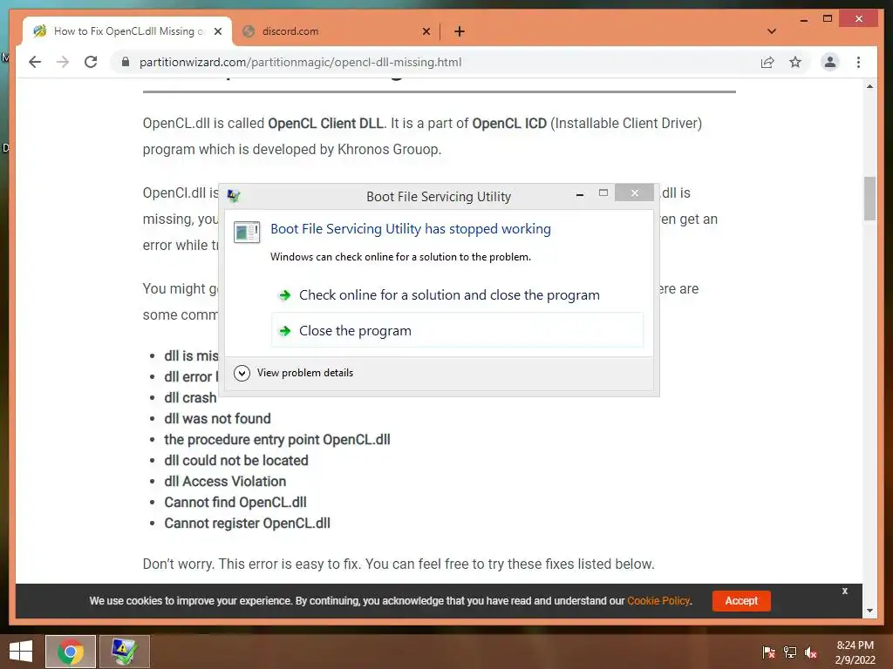Accept the cookie notice
The width and height of the screenshot is (893, 669).
coord(741,601)
